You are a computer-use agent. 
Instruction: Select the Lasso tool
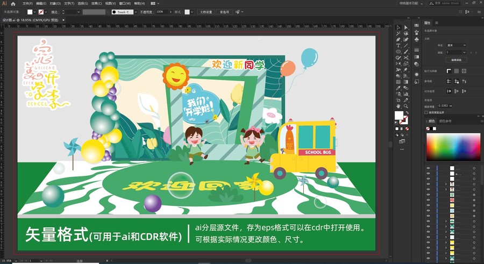tap(406, 33)
